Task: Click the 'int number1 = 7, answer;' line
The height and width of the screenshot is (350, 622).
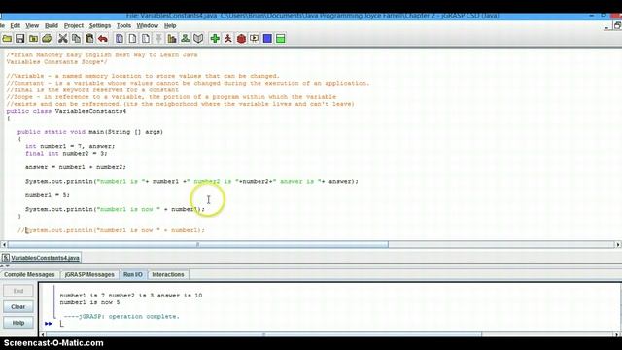Action: [70, 146]
